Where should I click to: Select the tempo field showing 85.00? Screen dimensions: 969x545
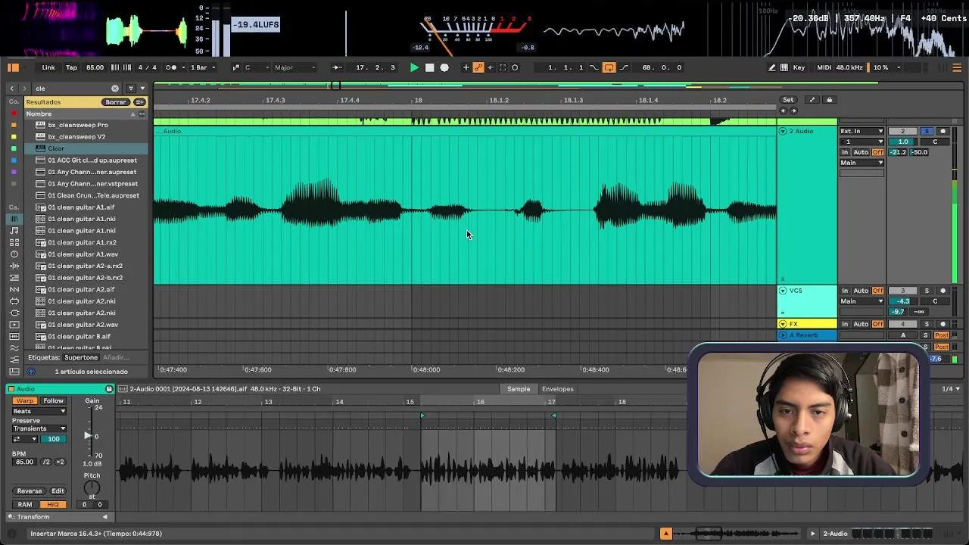[x=95, y=67]
